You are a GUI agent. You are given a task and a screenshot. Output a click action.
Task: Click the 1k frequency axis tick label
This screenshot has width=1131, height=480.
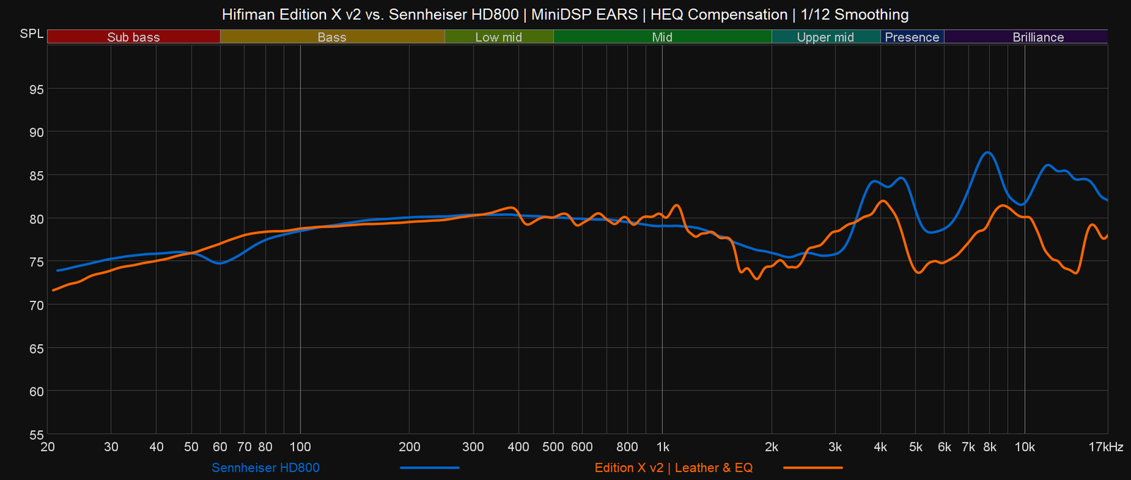(662, 447)
